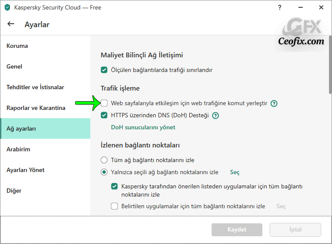Open the Koruma settings section
Image resolution: width=332 pixels, height=244 pixels.
tap(46, 46)
